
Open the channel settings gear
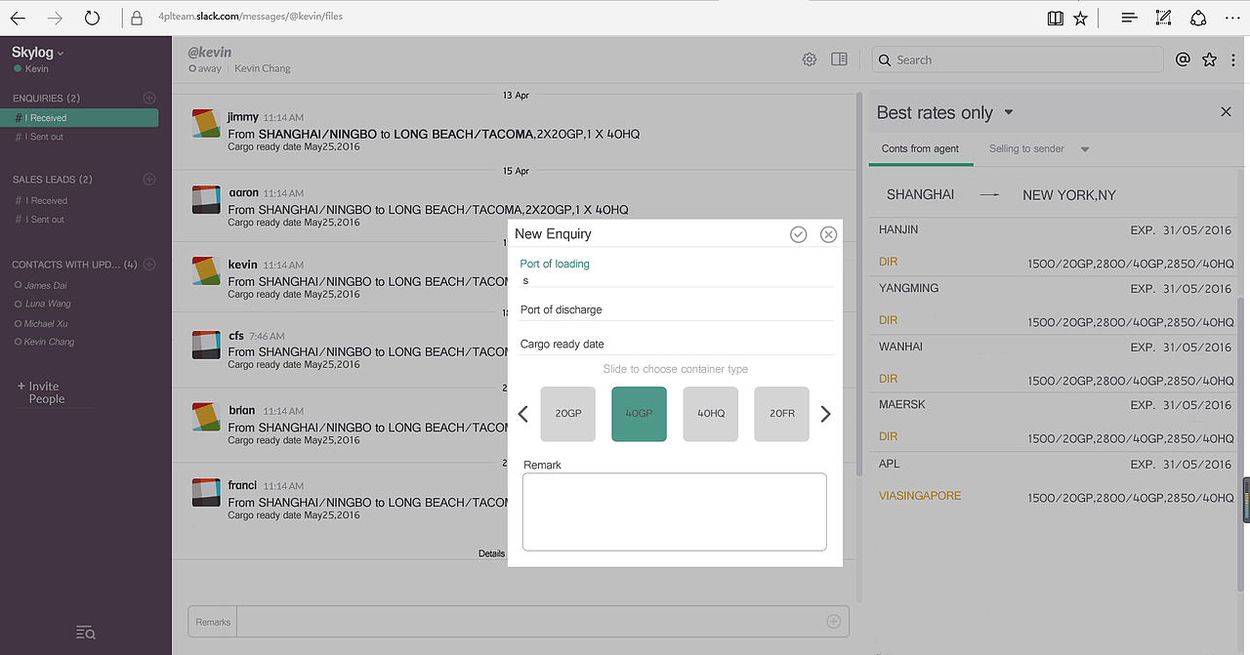point(810,60)
